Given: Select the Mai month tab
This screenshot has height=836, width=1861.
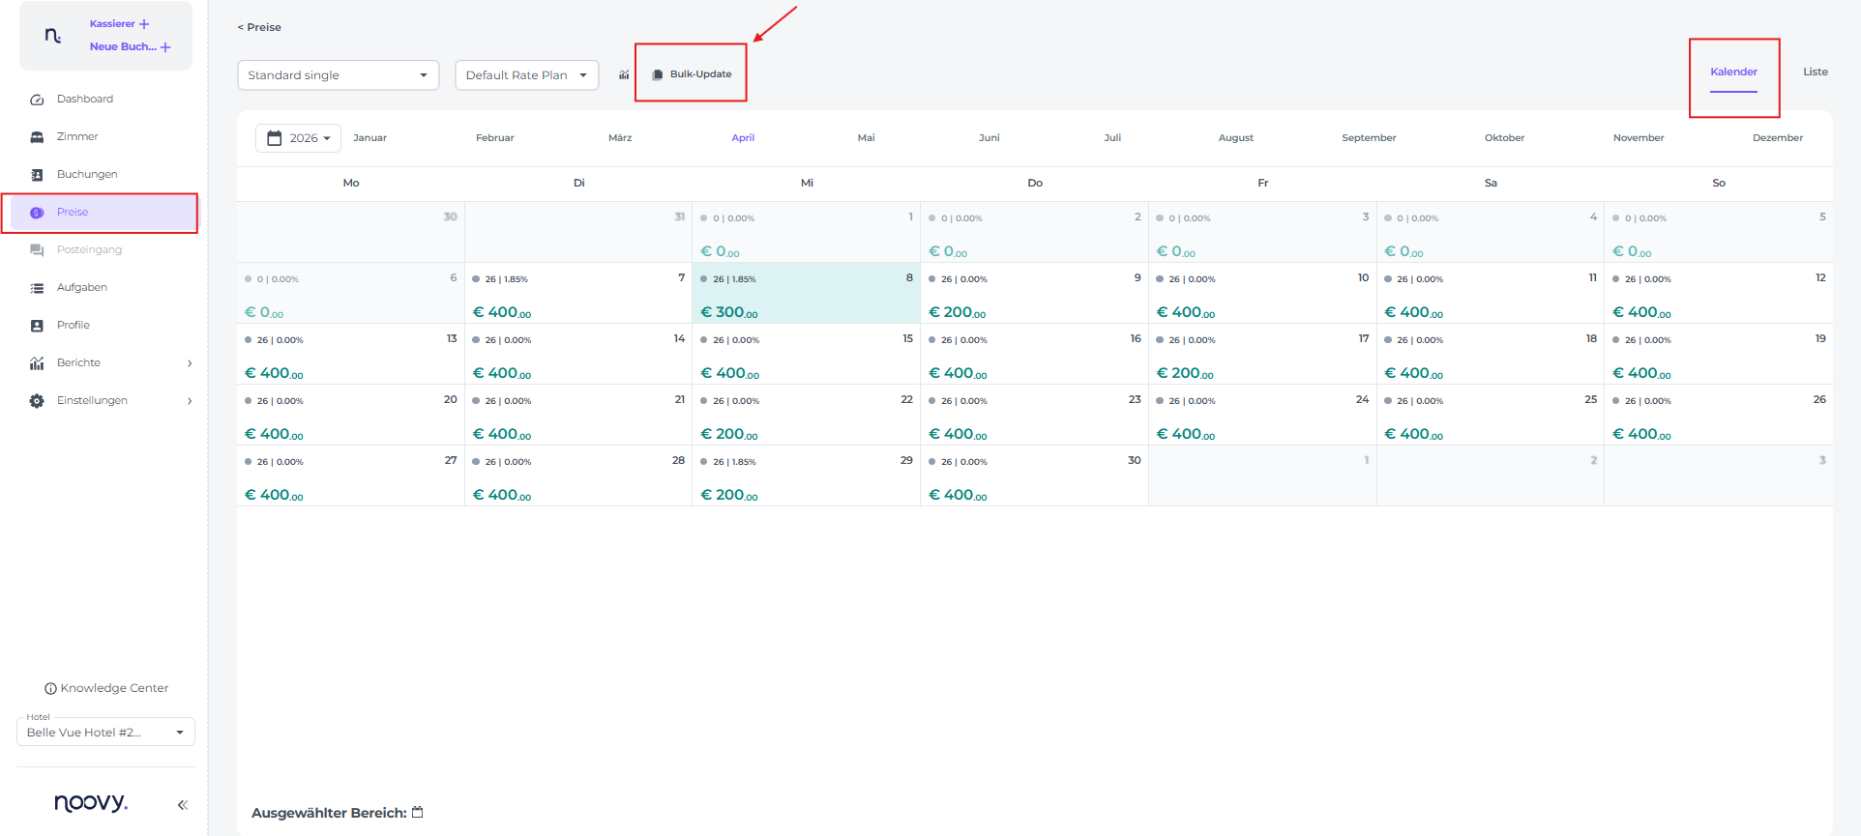Looking at the screenshot, I should (x=866, y=138).
